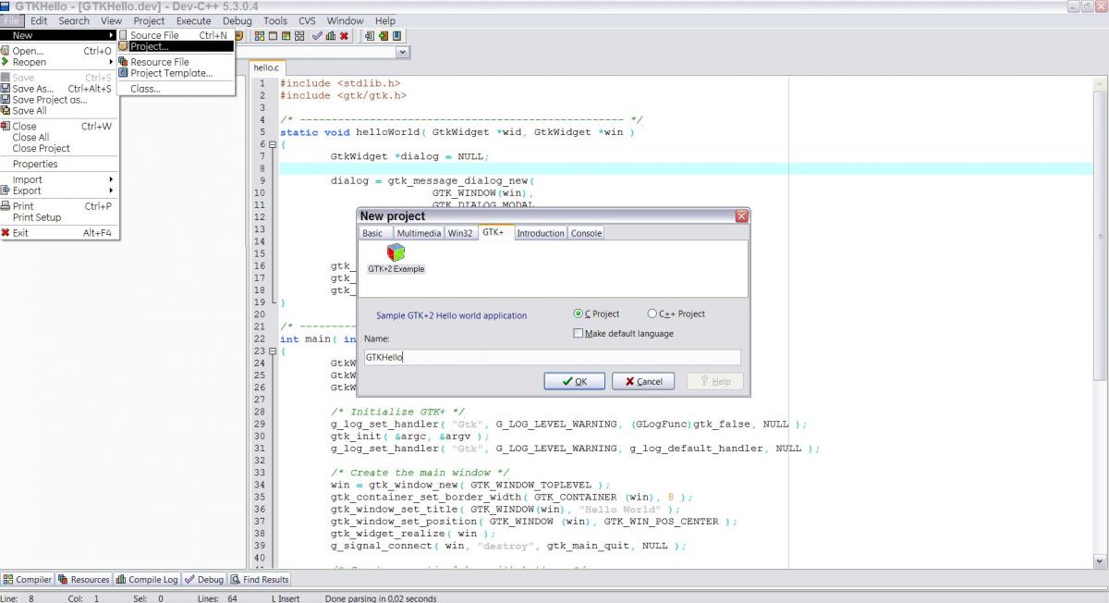Click the editor scrollbar down arrow
The image size is (1109, 603).
(x=1100, y=560)
